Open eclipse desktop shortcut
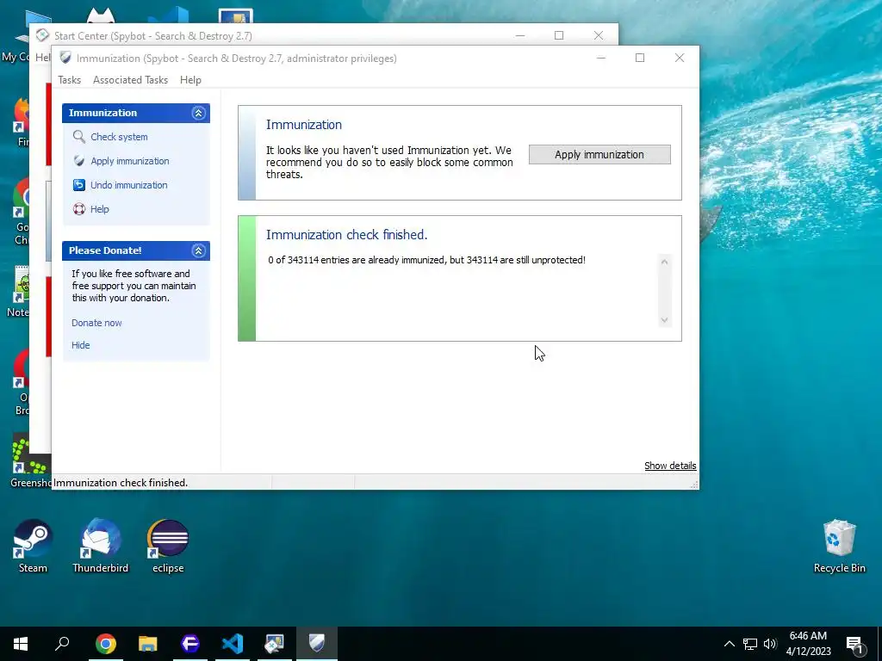 tap(168, 546)
